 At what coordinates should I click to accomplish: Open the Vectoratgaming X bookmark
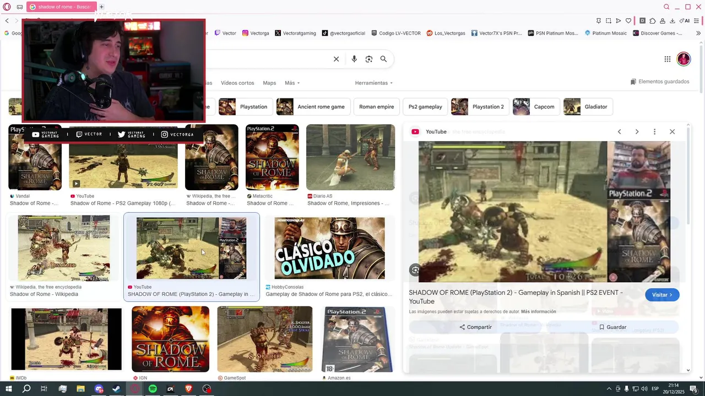(295, 33)
